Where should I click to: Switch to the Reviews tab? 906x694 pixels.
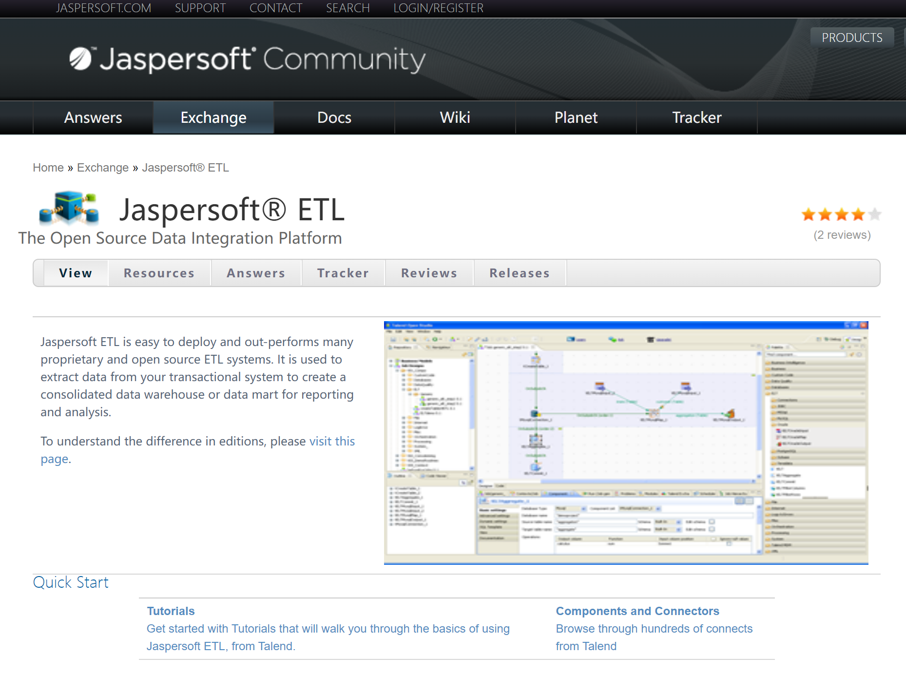pos(429,273)
